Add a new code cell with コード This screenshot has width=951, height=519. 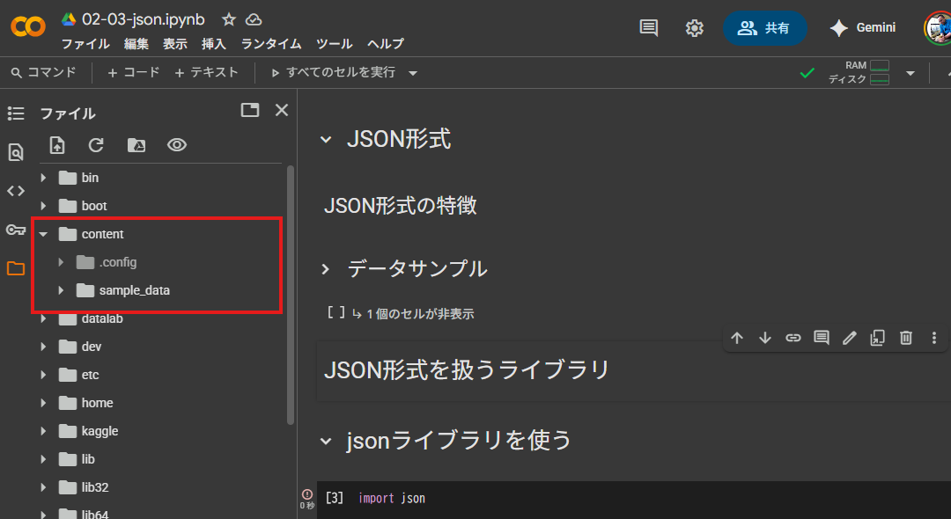[x=134, y=73]
